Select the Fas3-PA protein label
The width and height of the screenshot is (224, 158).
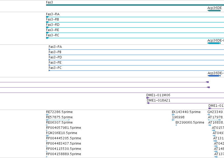coord(55,47)
